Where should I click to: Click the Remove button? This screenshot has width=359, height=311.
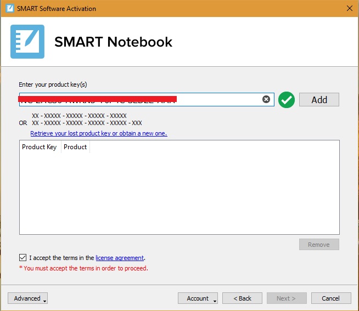[x=319, y=245]
